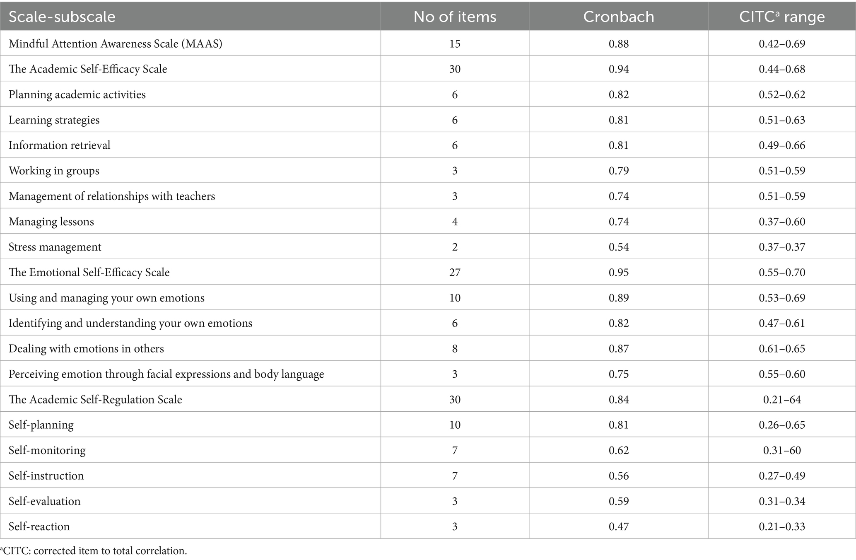Click the item count 27 cell
Screen dimensions: 856x560
click(455, 273)
